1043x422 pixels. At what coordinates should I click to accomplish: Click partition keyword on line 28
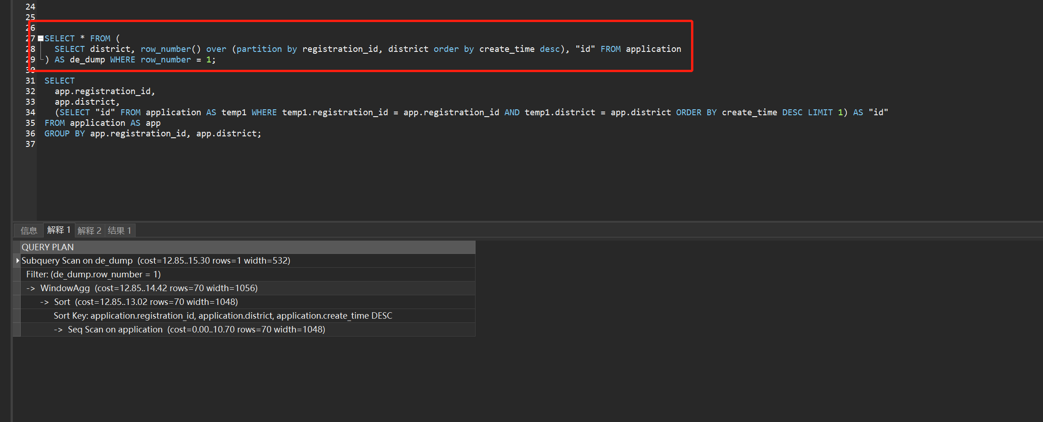259,49
